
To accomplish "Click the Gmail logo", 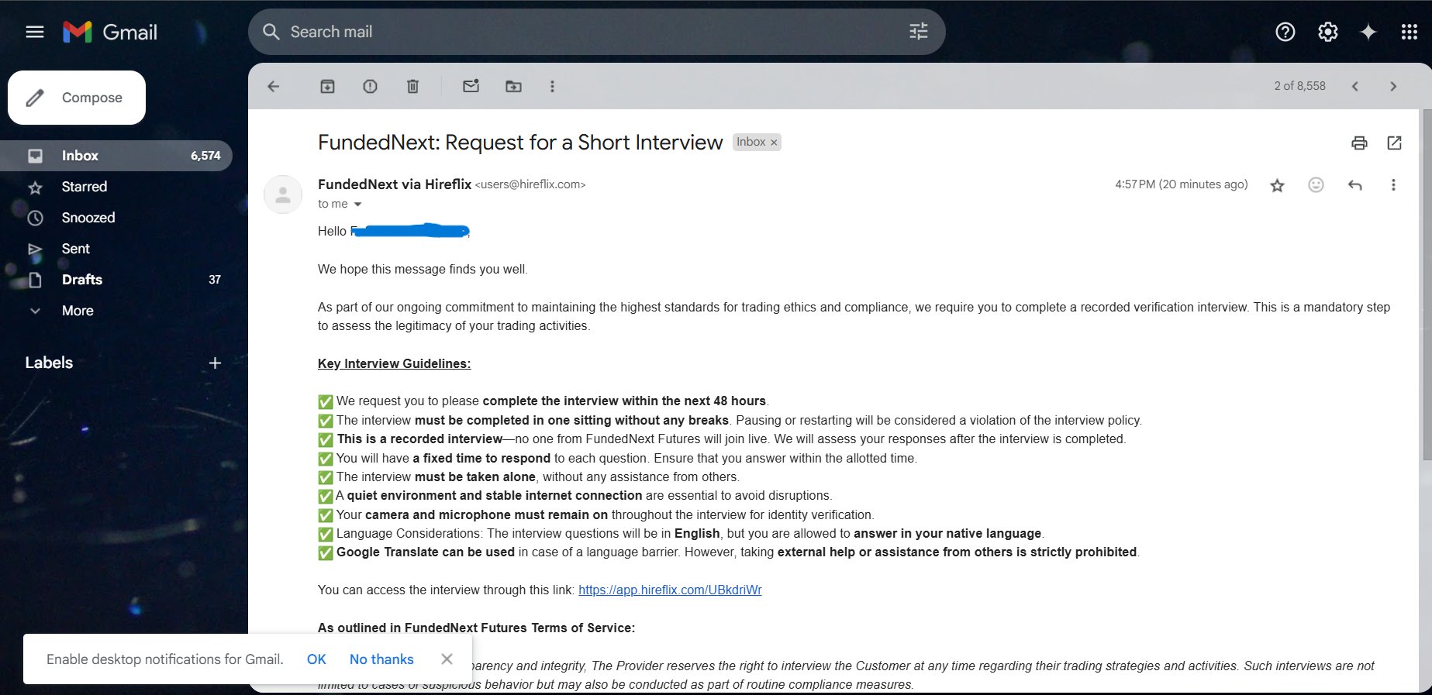I will (110, 32).
